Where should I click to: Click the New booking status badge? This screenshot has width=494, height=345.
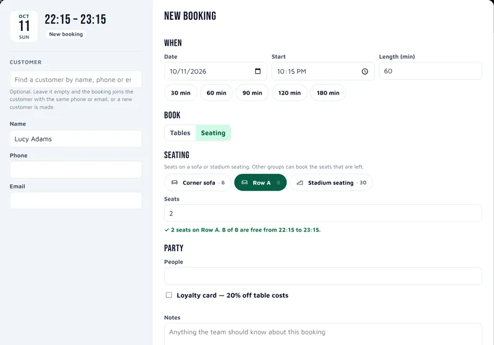coord(66,34)
